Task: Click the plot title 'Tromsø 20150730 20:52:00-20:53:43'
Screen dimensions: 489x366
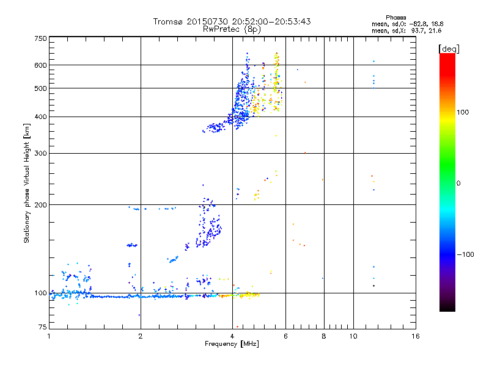Action: [x=232, y=21]
